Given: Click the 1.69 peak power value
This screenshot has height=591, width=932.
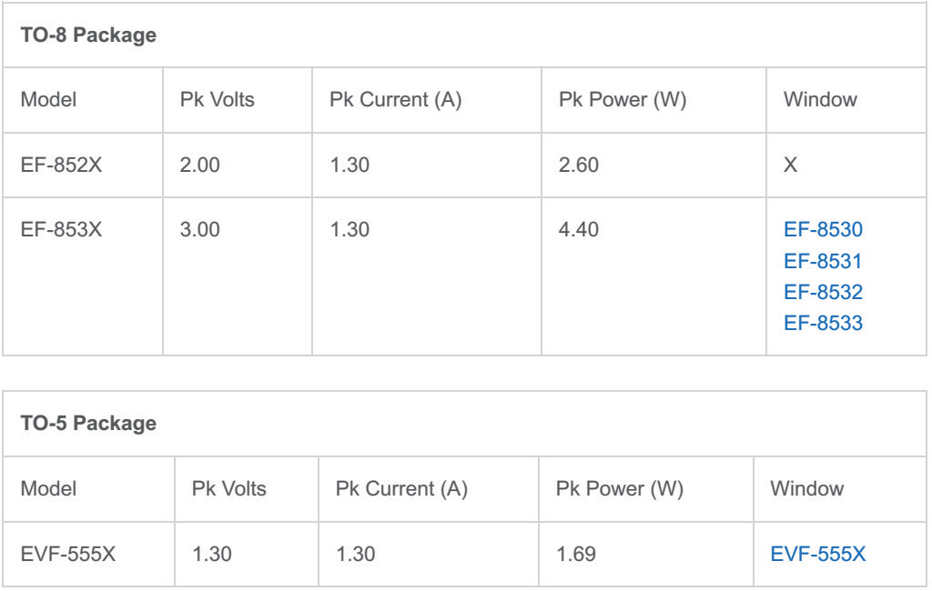Looking at the screenshot, I should tap(576, 553).
